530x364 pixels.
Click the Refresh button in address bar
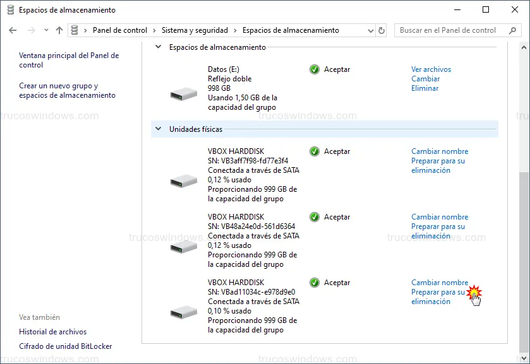[x=382, y=30]
